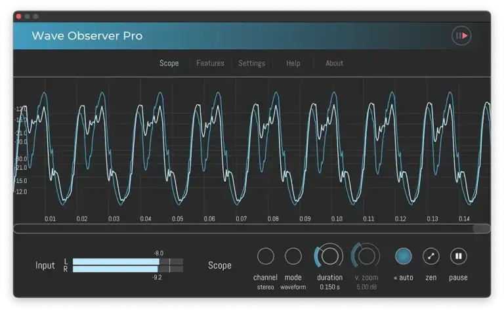Viewport: 504px width, 313px height.
Task: Click the L input level meter
Action: point(128,262)
